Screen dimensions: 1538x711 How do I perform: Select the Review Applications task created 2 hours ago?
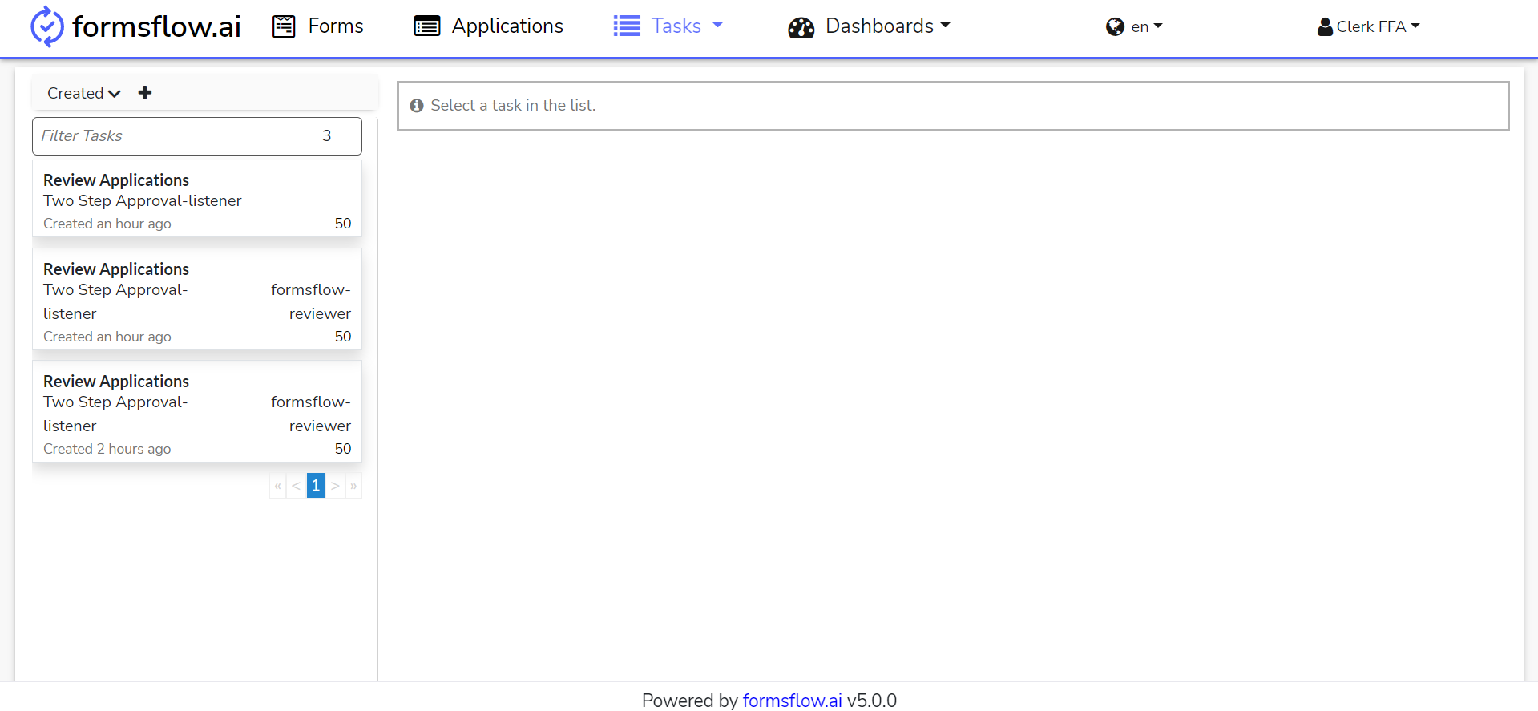click(197, 411)
